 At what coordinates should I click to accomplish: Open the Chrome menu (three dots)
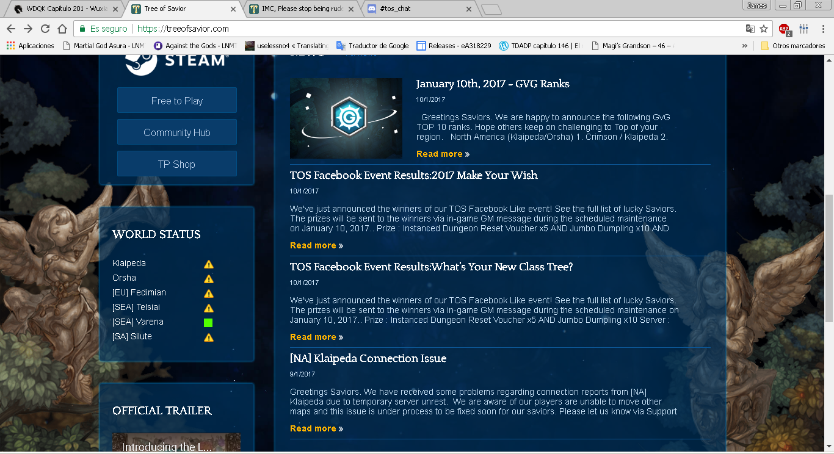pyautogui.click(x=821, y=29)
